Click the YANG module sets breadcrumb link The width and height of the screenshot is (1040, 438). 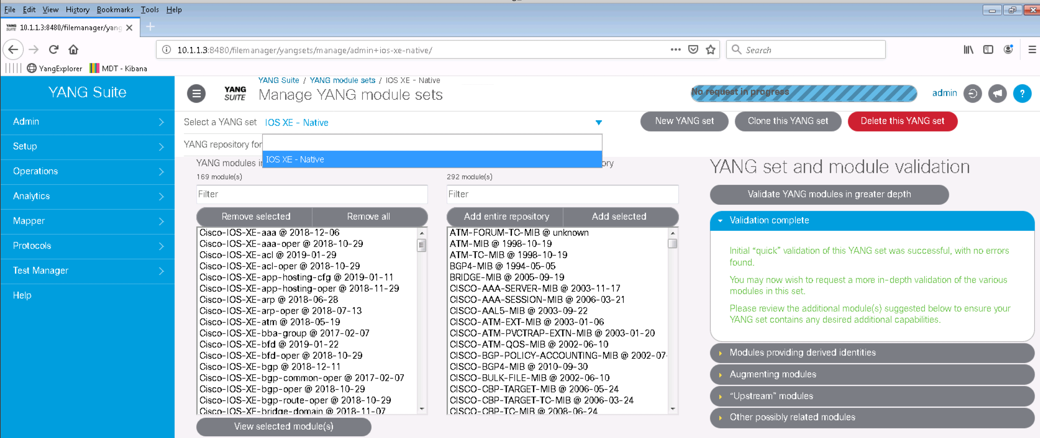click(x=342, y=80)
